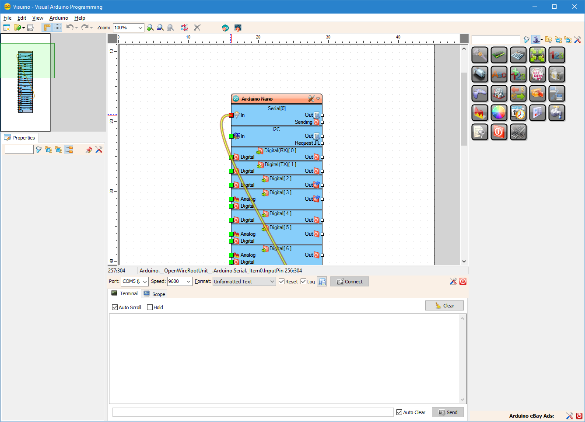Click the Redo arrow icon

[x=85, y=27]
